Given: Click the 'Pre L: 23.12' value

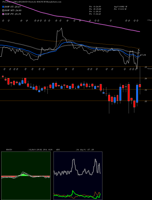Looking at the screenshot, I should point(95,12).
